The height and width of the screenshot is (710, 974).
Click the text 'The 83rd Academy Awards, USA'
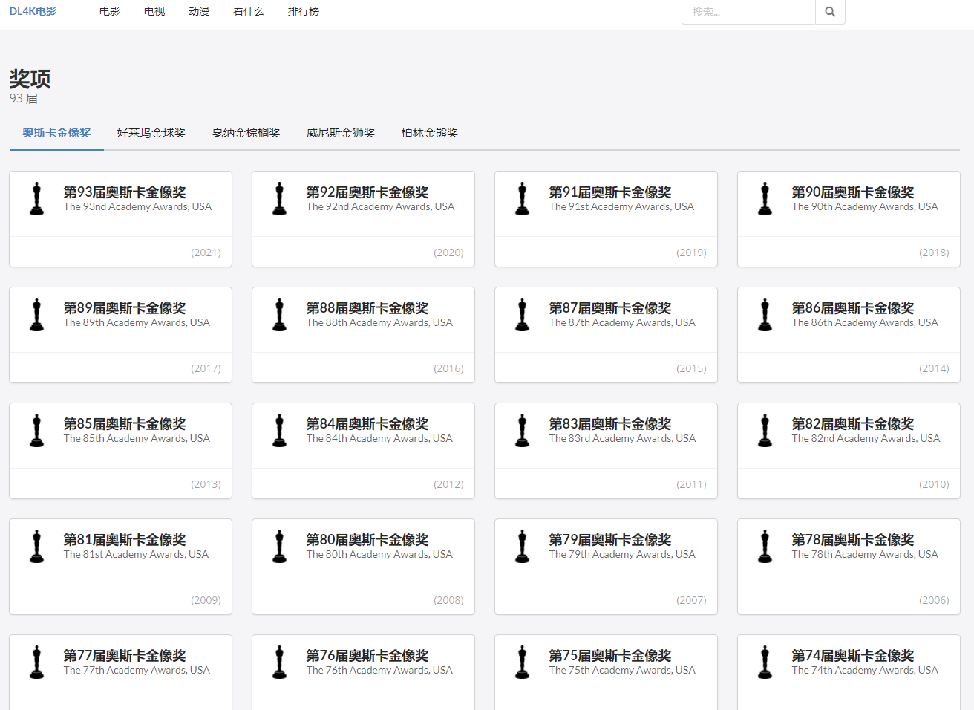tap(622, 439)
